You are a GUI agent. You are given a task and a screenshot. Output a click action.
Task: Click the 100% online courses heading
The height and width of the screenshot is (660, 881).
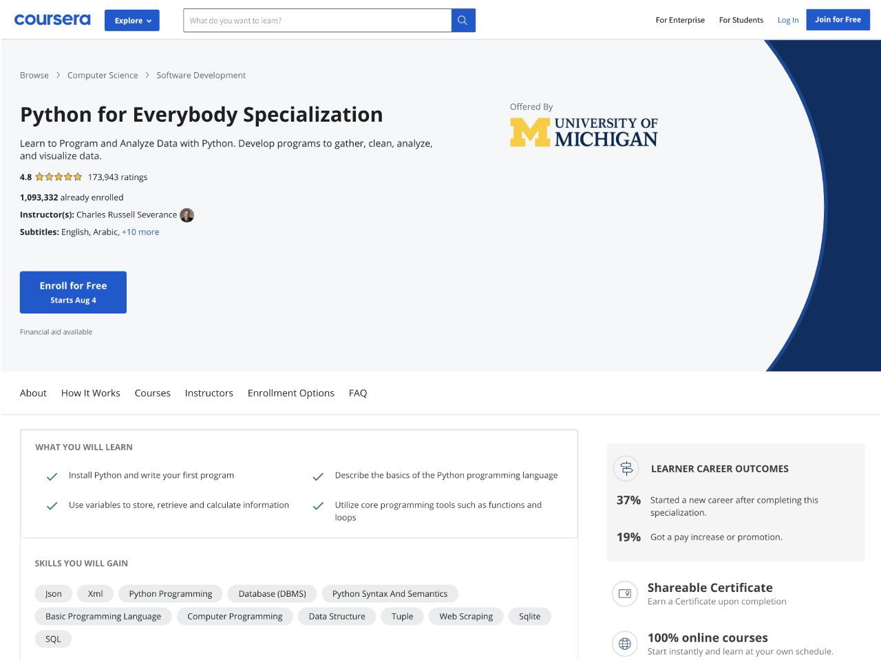708,638
